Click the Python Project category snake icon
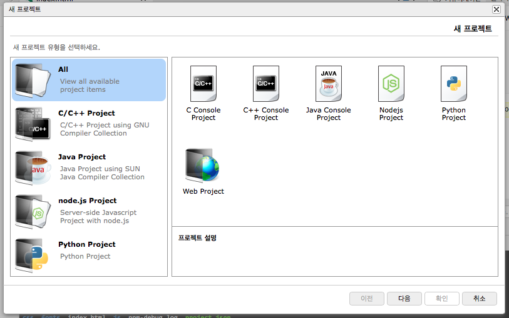Screen dimensions: 509x318 [x=33, y=256]
